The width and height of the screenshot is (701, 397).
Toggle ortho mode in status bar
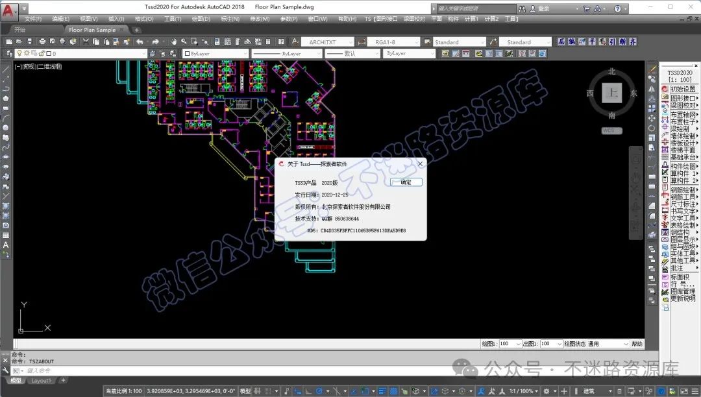308,391
